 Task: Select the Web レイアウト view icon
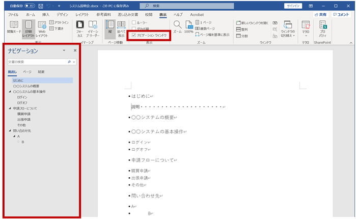tap(42, 29)
